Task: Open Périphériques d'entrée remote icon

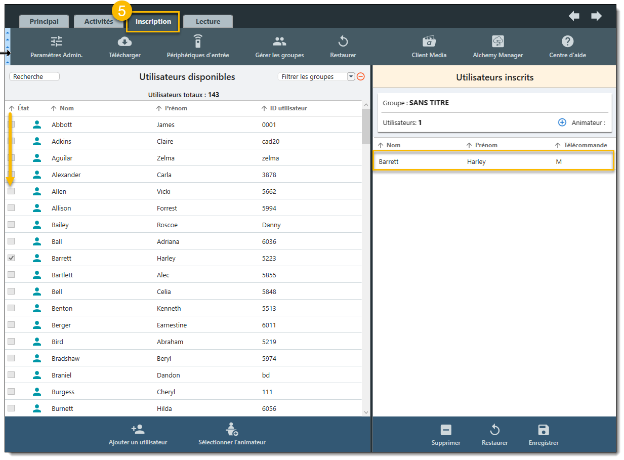Action: (198, 42)
